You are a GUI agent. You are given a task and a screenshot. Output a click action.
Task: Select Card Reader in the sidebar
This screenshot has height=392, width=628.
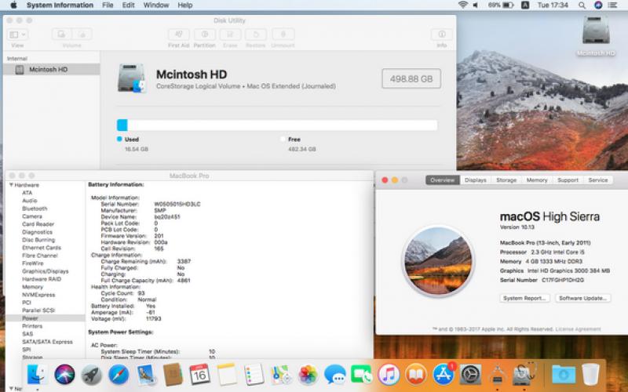click(x=38, y=224)
